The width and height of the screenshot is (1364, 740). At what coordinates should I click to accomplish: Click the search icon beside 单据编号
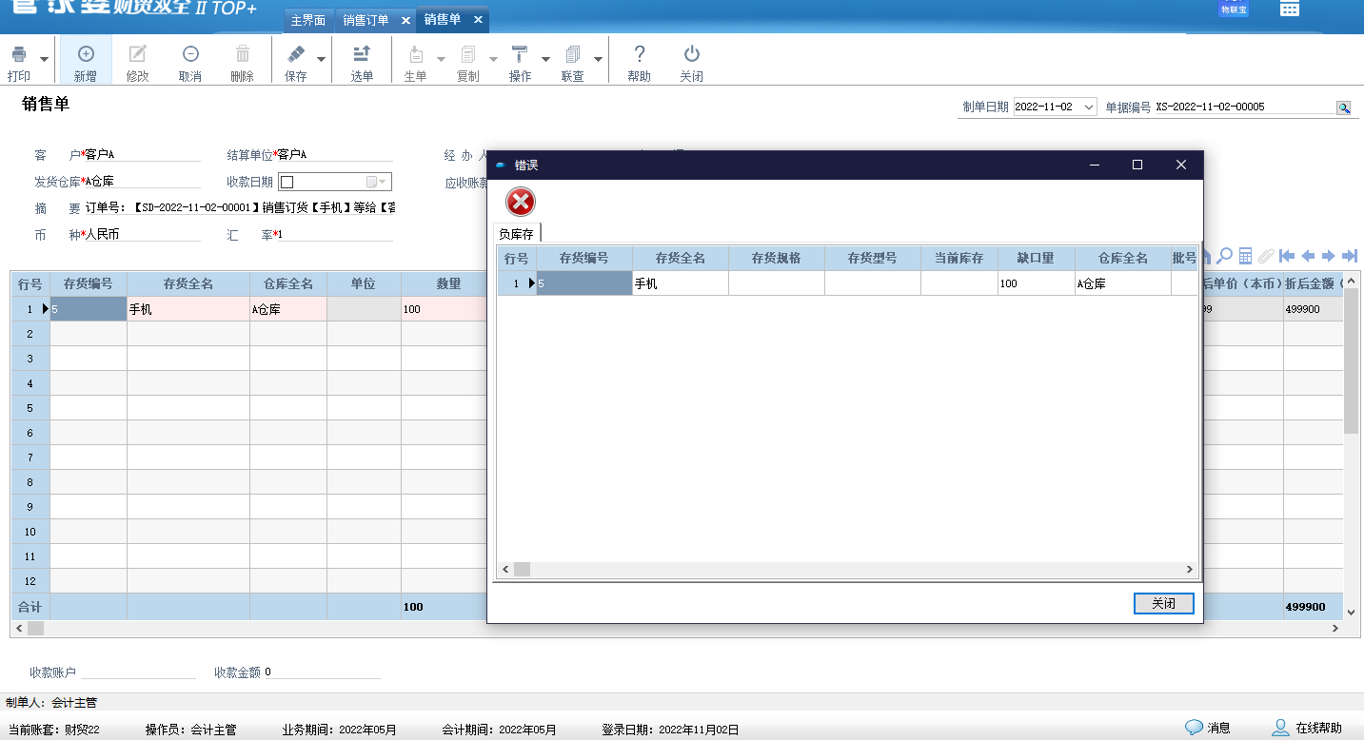click(x=1344, y=107)
